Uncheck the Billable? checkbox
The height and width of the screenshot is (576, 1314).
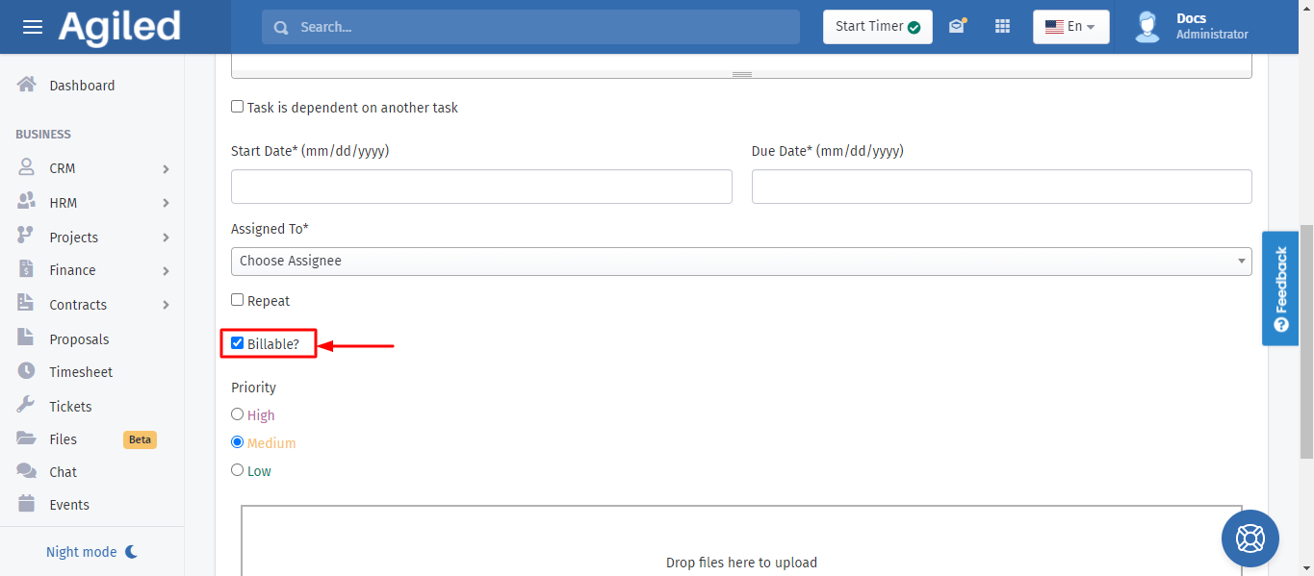(x=238, y=342)
